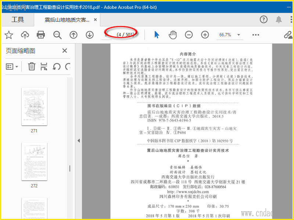Open more tools ellipsis menu
The height and width of the screenshot is (220, 294).
(x=255, y=35)
